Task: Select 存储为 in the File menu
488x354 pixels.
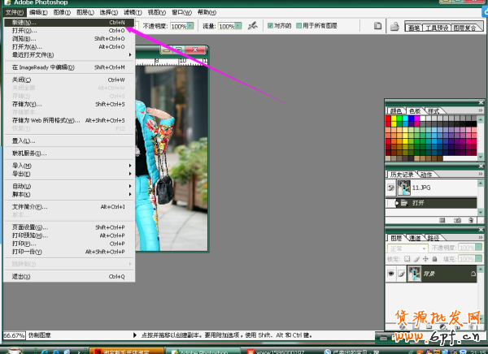Action: click(28, 104)
